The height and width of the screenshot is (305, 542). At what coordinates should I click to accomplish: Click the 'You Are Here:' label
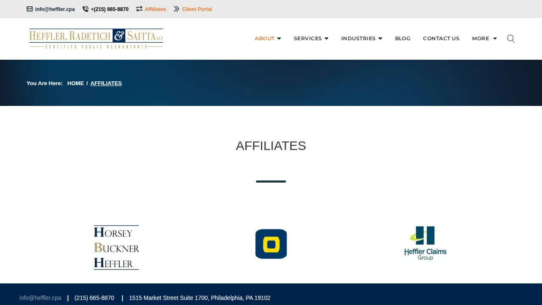tap(44, 83)
